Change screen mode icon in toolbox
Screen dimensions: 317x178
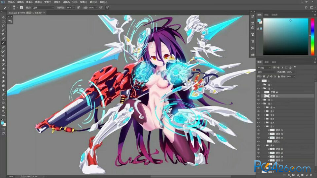click(3, 133)
